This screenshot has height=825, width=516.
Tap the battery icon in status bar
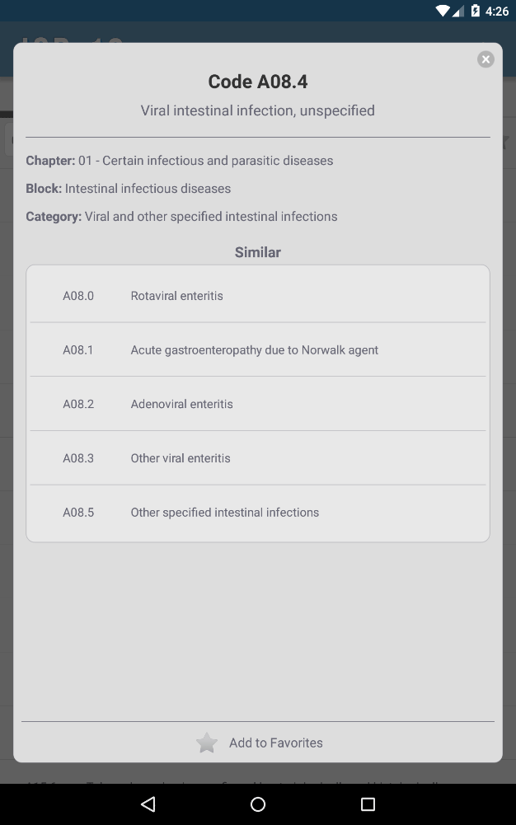(x=475, y=12)
